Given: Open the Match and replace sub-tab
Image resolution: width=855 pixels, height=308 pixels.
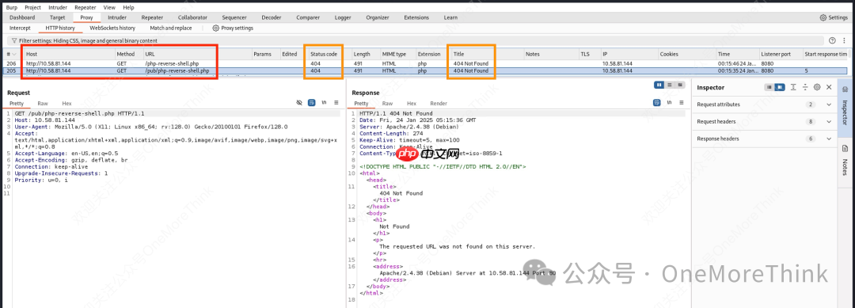Looking at the screenshot, I should pos(171,28).
